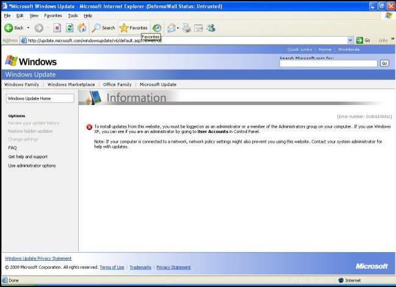Open the File menu
This screenshot has height=287, width=396.
point(7,16)
